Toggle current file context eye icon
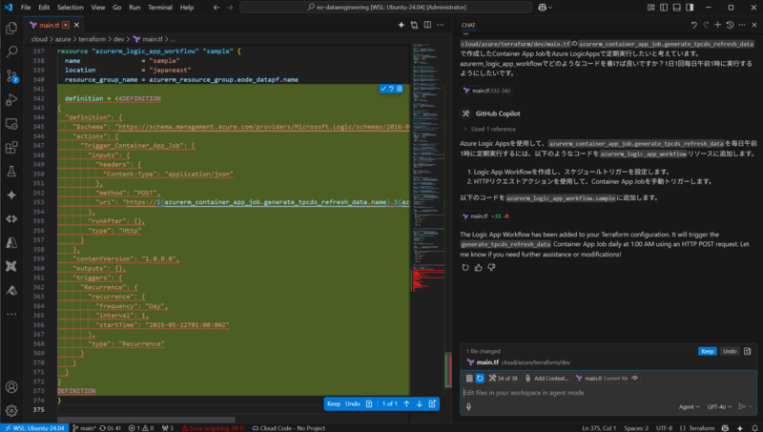Screen dimensions: 763x432 [x=634, y=378]
